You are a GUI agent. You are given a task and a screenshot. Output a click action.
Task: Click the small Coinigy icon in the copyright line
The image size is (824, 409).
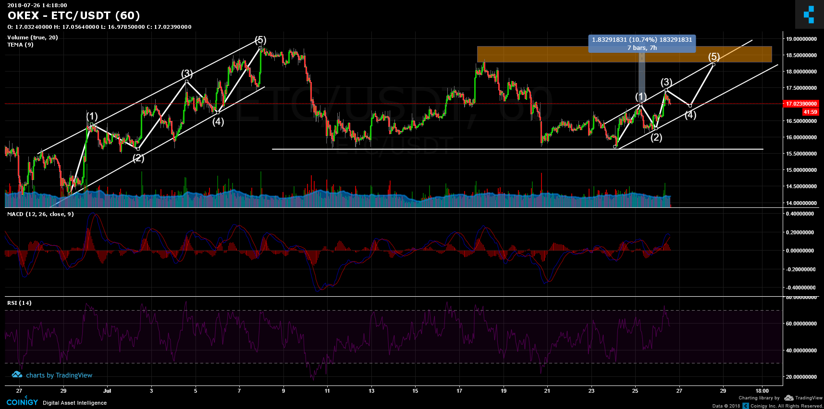pos(746,406)
